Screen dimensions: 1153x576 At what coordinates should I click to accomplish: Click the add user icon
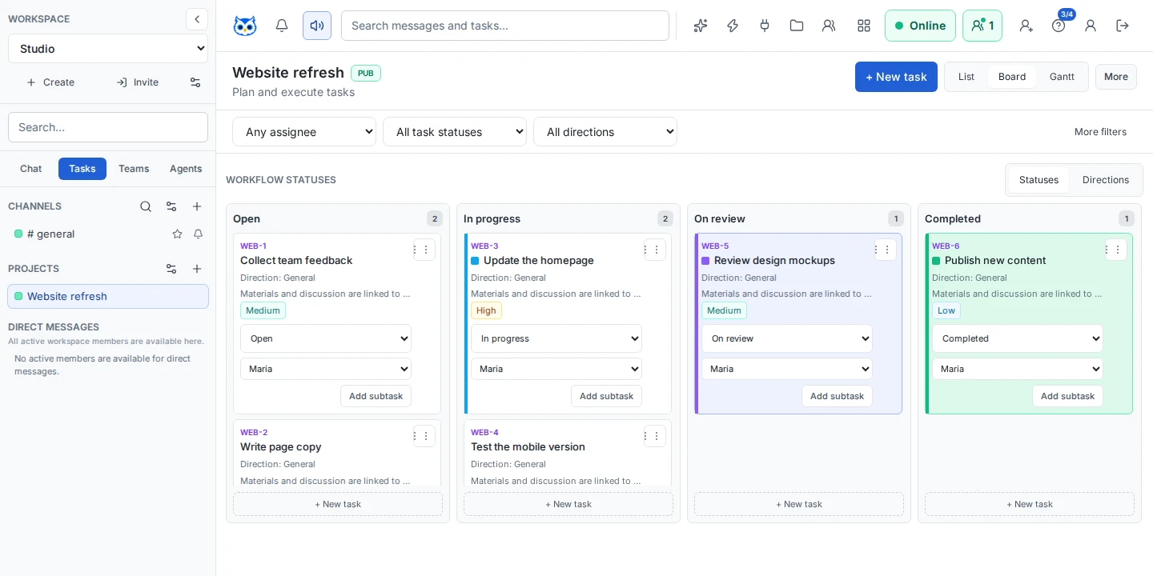[x=1026, y=26]
